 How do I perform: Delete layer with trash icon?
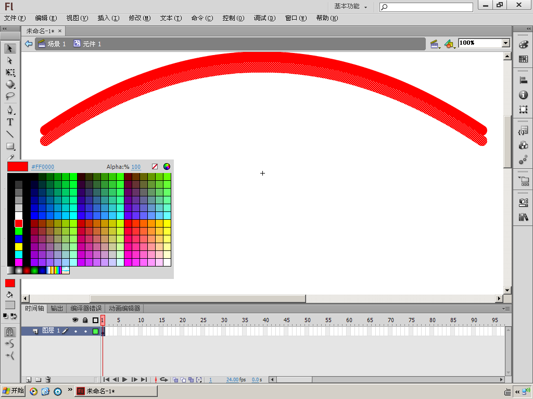point(48,380)
